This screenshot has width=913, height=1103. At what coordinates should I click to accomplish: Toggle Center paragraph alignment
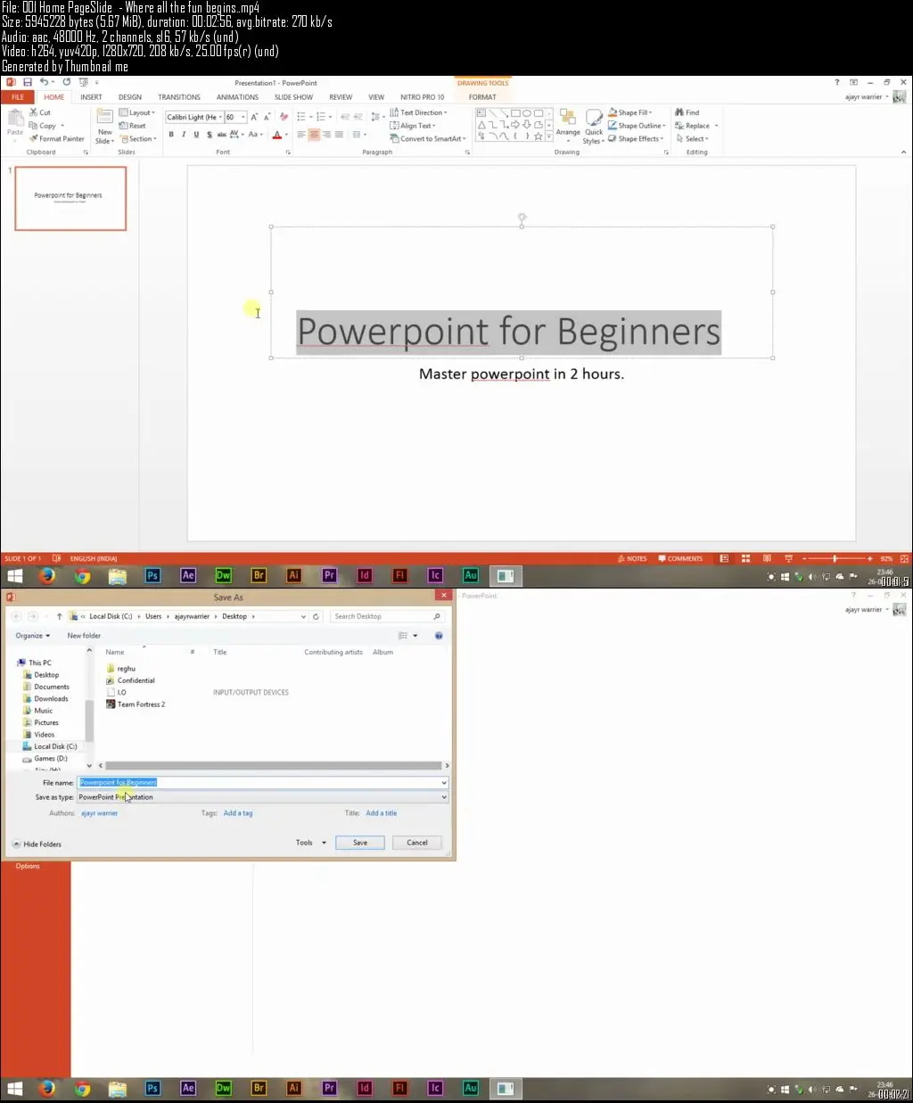tap(314, 135)
